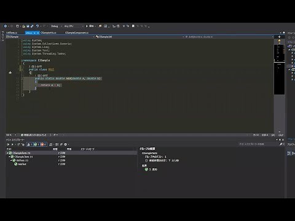Screen dimensions: 295x221
Task: Click the CRLF line ending indicator
Action: [x=281, y=135]
